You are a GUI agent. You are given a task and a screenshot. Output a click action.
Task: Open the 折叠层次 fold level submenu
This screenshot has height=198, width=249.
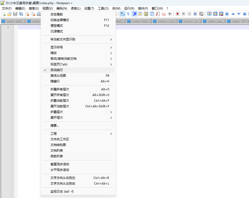64,112
